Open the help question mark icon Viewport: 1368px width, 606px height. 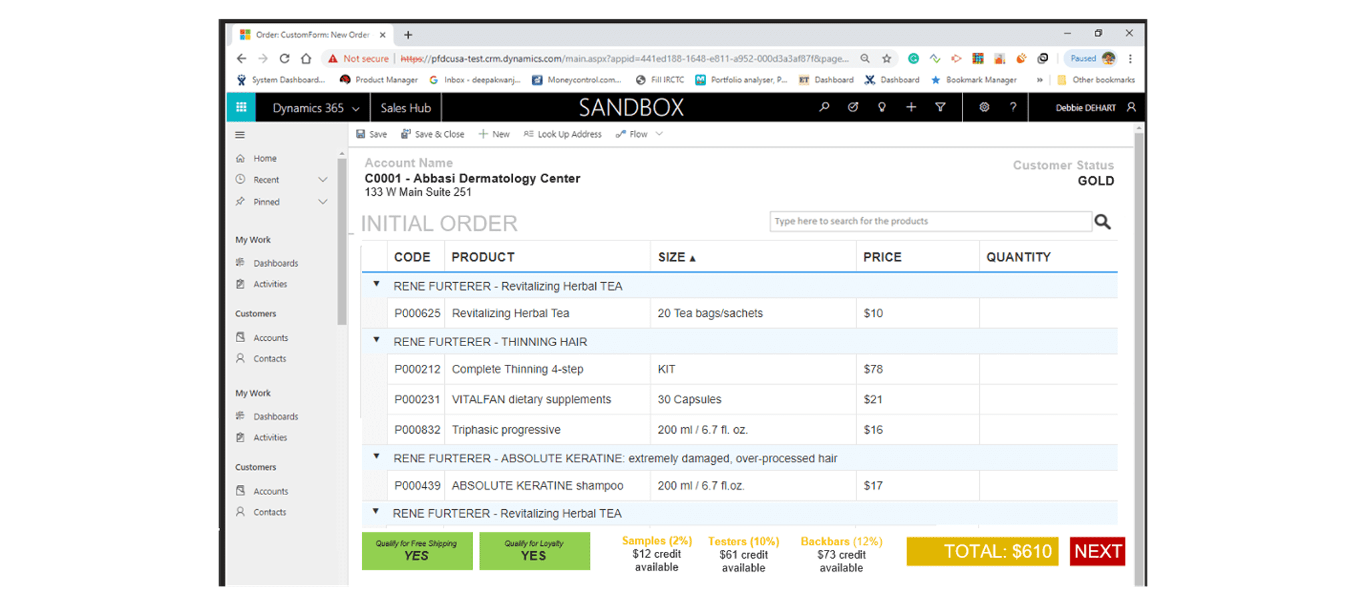(1013, 107)
